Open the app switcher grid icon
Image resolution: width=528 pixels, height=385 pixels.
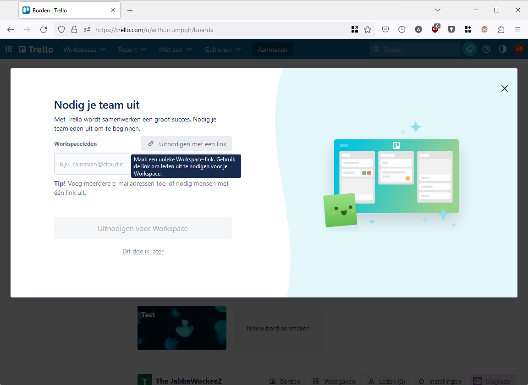tap(9, 49)
